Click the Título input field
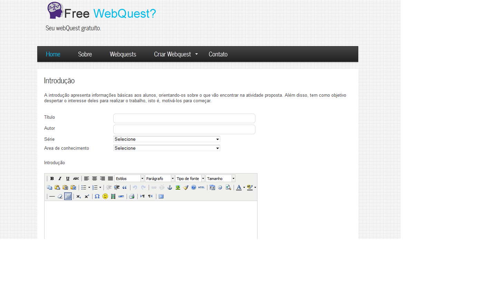 tap(184, 118)
